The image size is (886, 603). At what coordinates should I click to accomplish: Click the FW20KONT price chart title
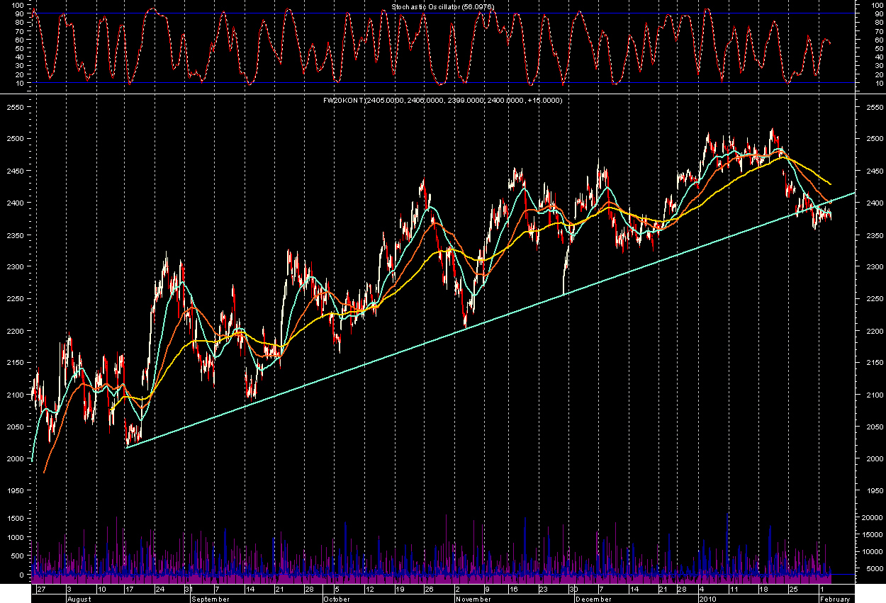tap(442, 101)
